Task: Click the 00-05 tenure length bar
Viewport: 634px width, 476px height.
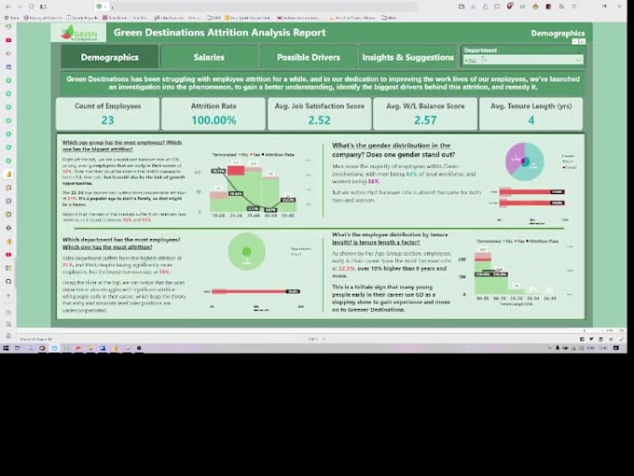Action: pos(483,273)
